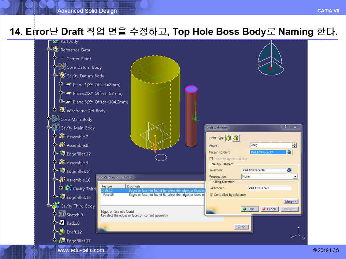Click the Neutral Element selection list icon
The height and width of the screenshot is (259, 346).
coord(289,170)
